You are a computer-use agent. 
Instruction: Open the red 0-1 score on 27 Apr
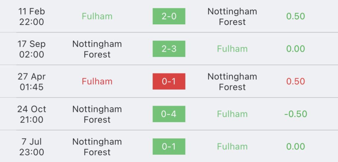pos(169,81)
